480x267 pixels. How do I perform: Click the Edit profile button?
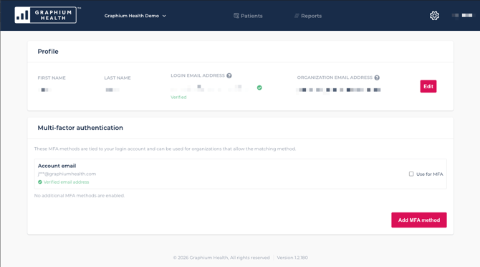pyautogui.click(x=428, y=86)
